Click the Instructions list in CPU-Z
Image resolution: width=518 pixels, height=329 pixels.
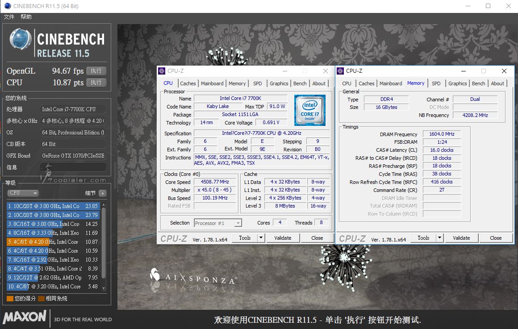click(x=262, y=160)
